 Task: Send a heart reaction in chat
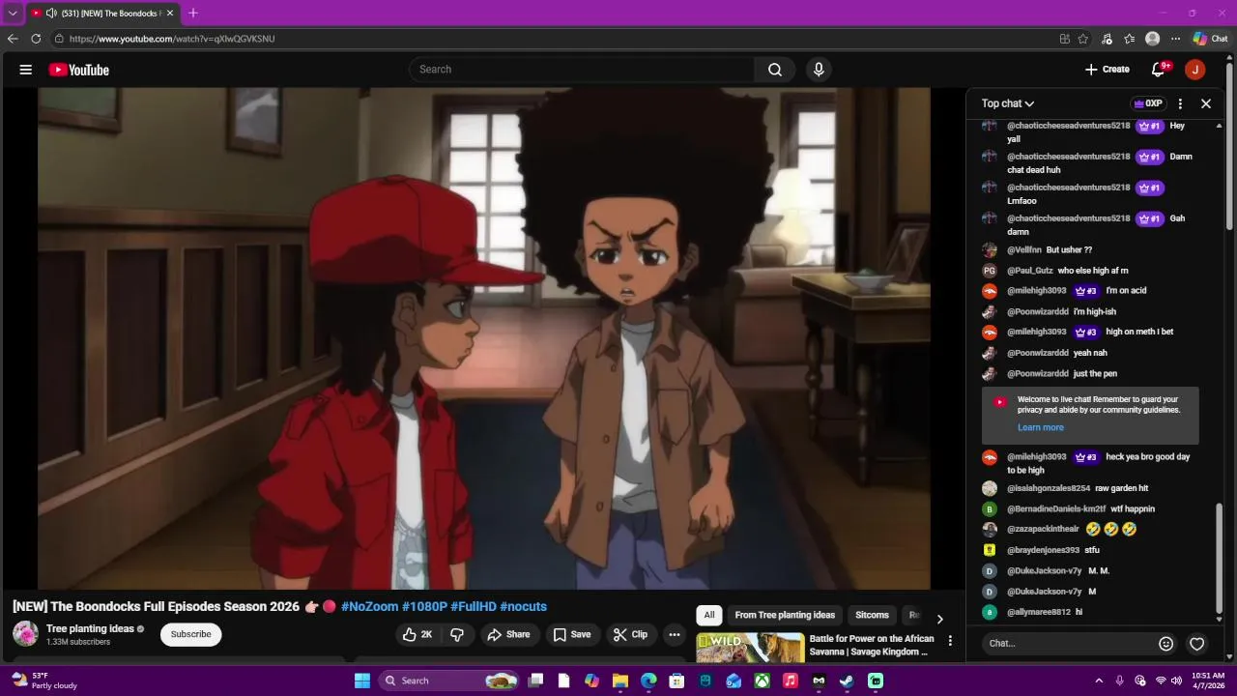[x=1197, y=644]
